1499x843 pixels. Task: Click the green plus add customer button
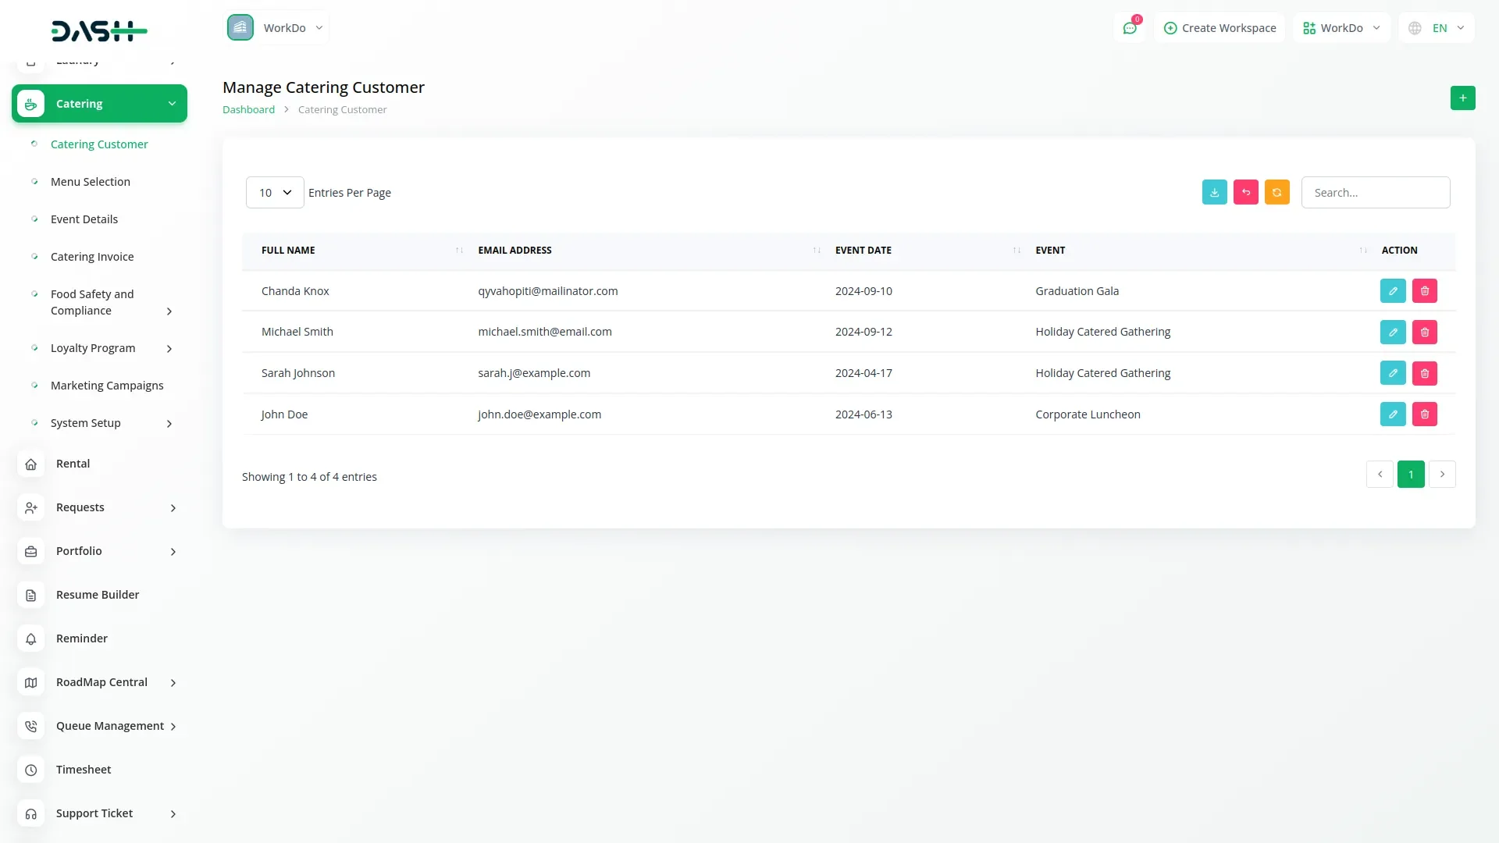click(1462, 98)
